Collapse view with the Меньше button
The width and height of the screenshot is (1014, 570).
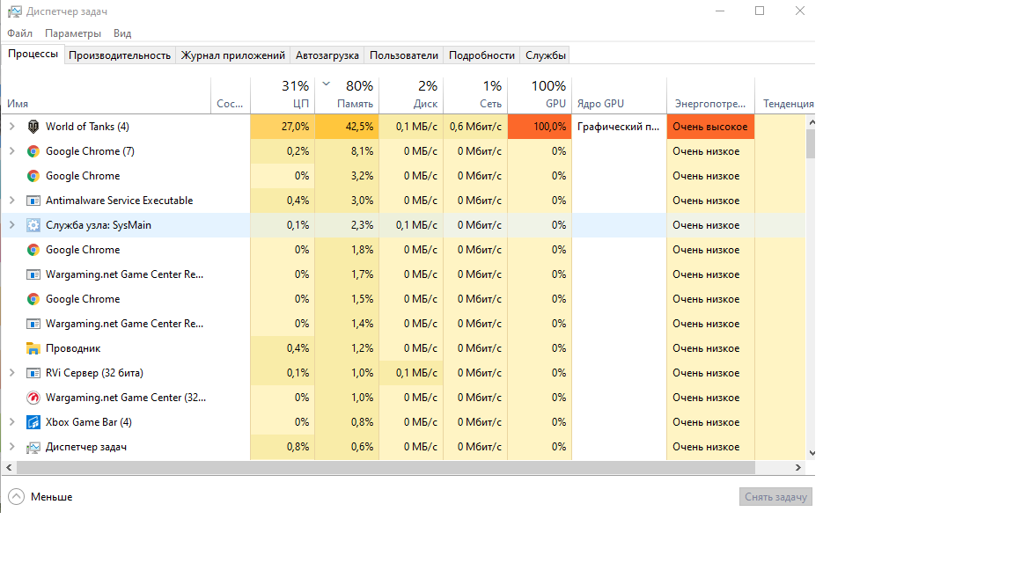[x=40, y=497]
